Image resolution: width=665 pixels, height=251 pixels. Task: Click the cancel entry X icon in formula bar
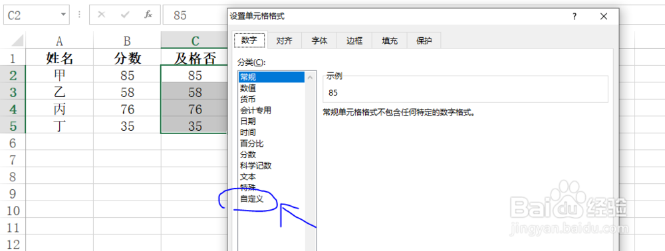101,15
